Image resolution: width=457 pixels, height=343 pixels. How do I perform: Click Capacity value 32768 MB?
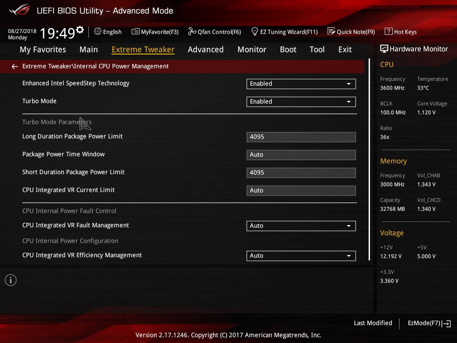[x=392, y=209]
